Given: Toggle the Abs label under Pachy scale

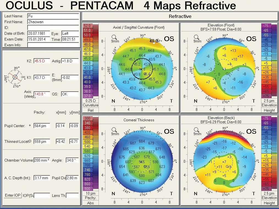Looking at the screenshot, I should click(91, 203).
